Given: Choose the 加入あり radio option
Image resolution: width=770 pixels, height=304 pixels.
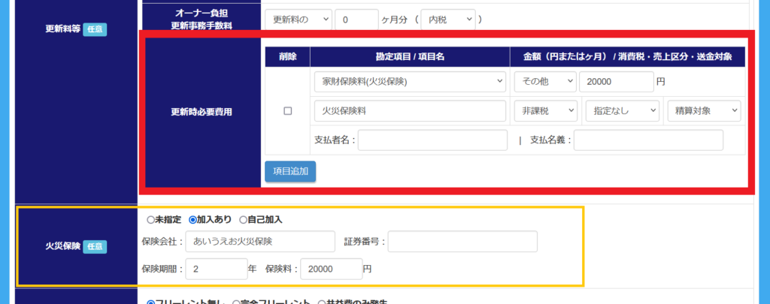Looking at the screenshot, I should tap(192, 220).
